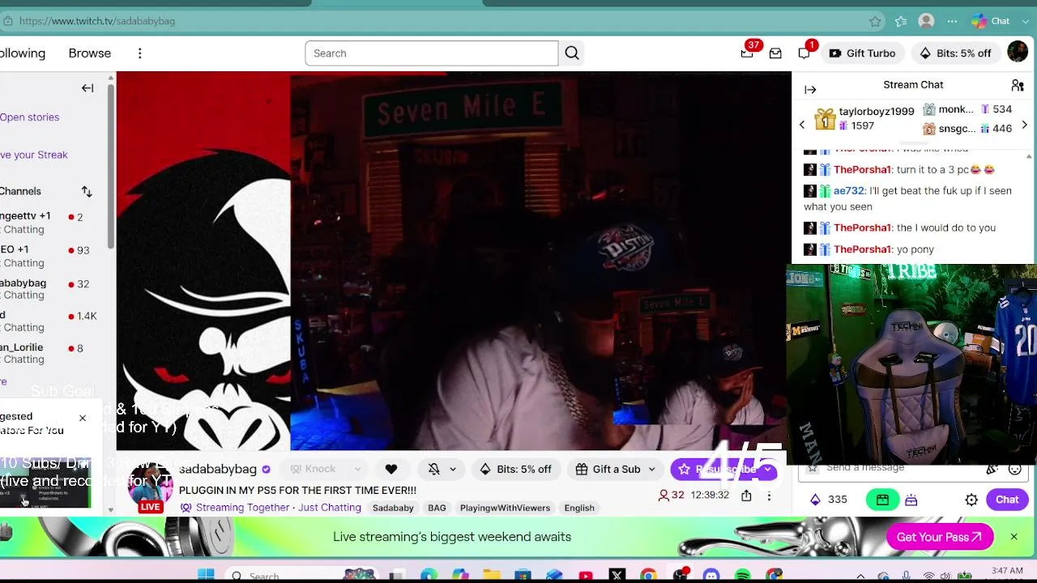Screen dimensions: 1037x583
Task: Click the Get Your Pass button
Action: (x=940, y=537)
